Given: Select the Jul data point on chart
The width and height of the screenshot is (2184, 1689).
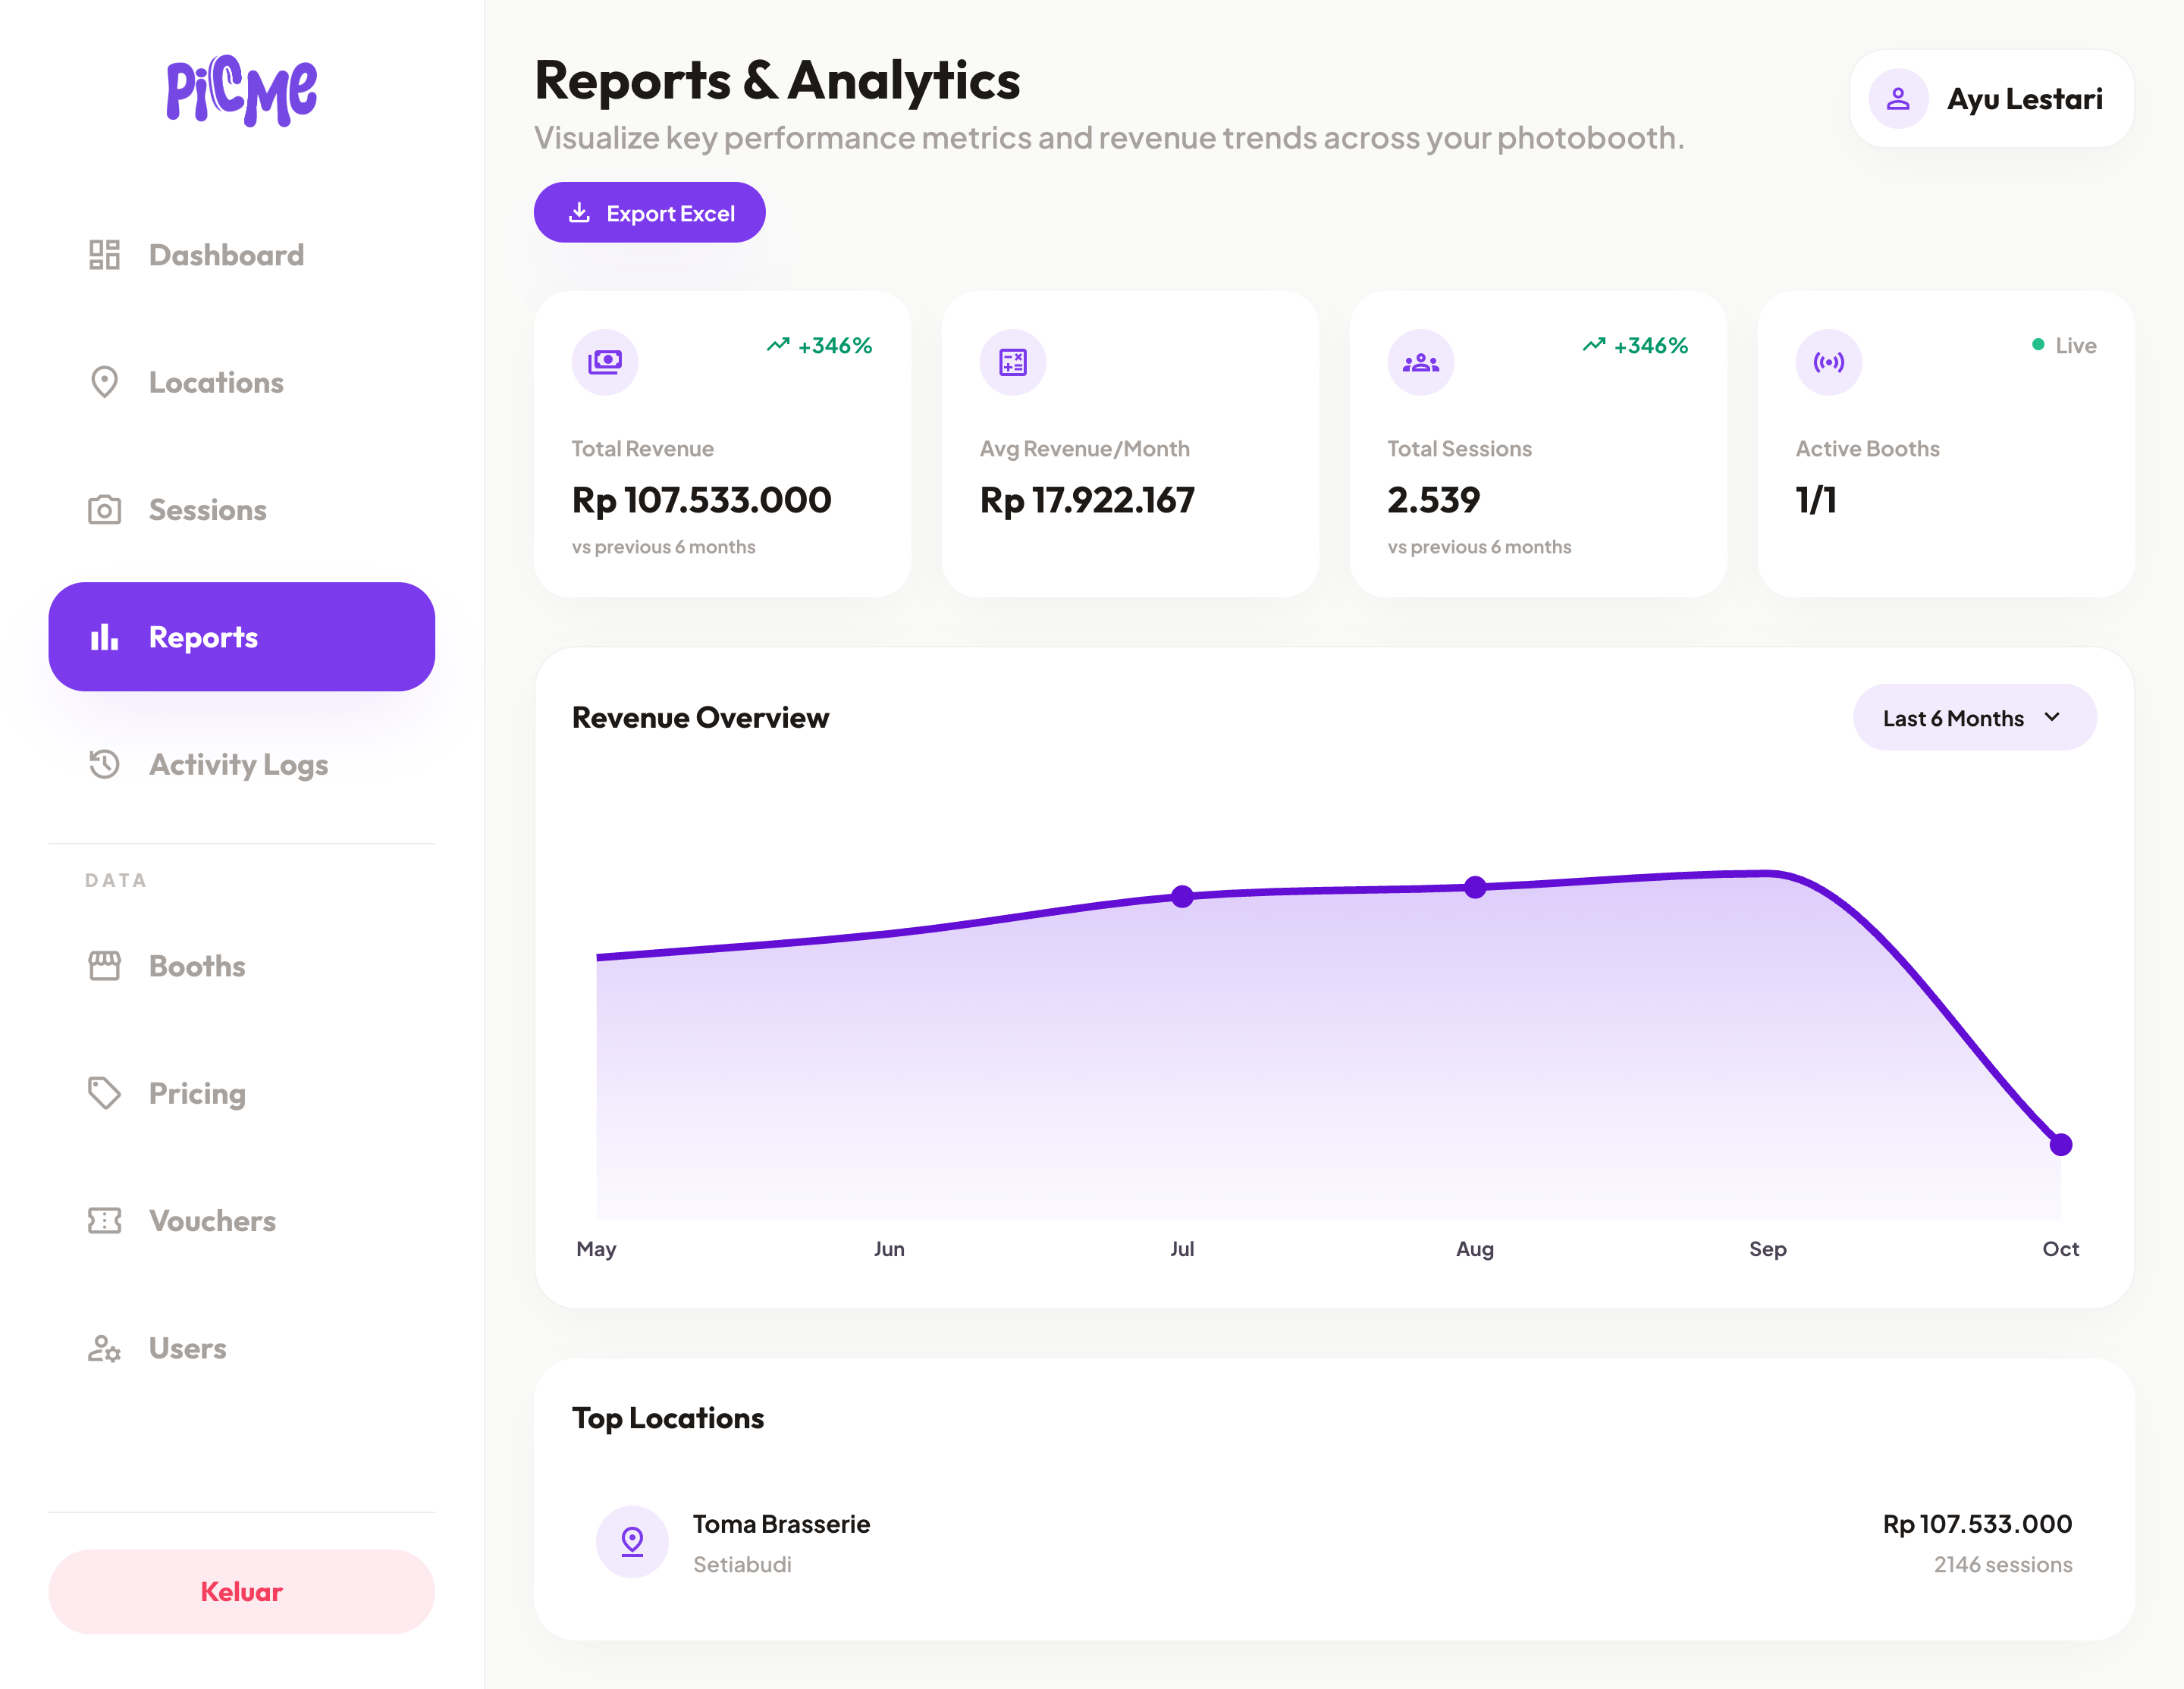Looking at the screenshot, I should coord(1182,897).
